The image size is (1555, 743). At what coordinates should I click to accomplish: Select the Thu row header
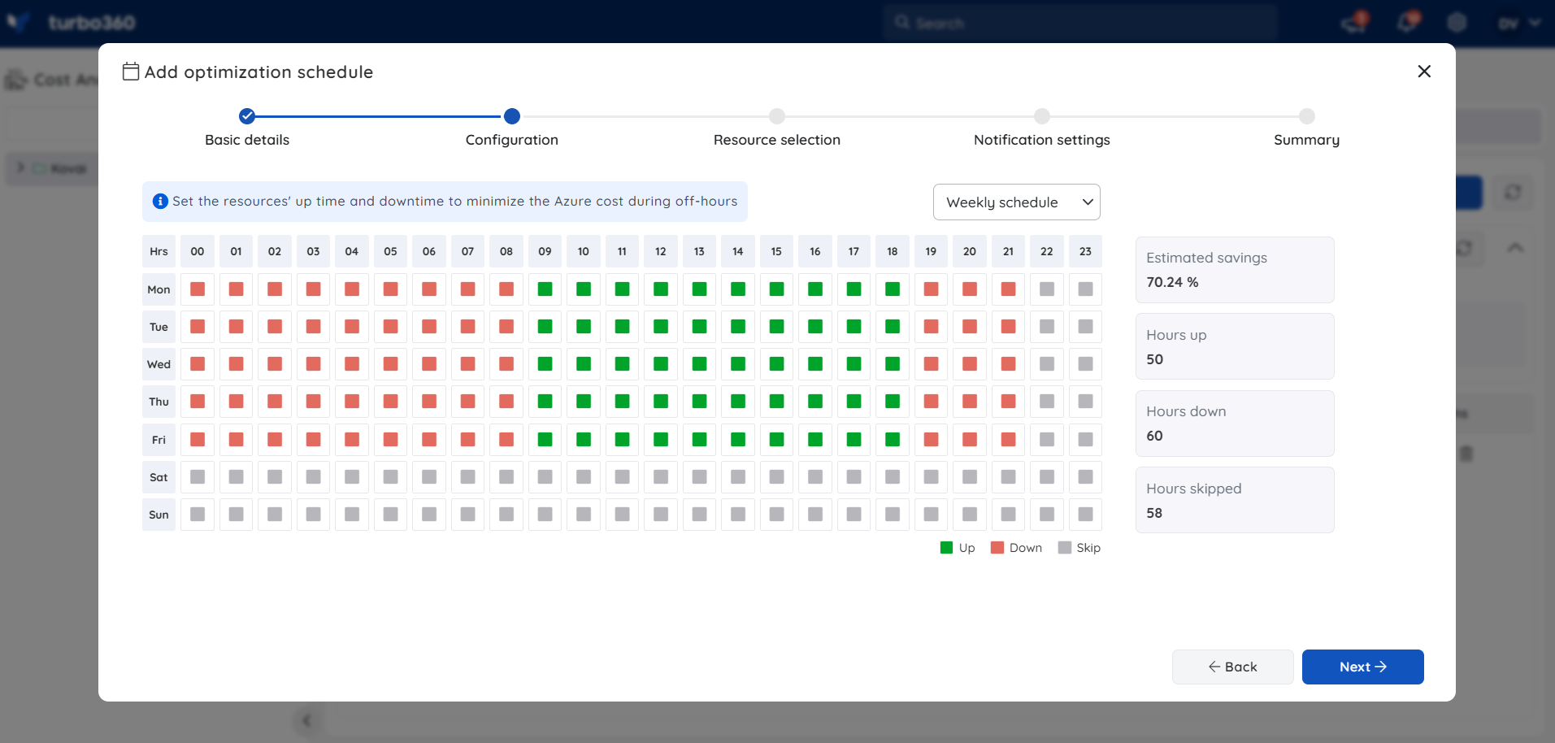point(159,402)
